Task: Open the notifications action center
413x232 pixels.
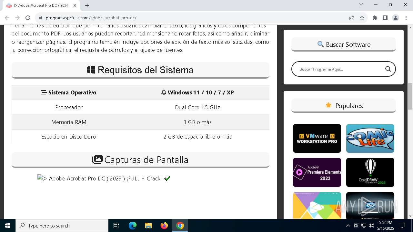Action: [402, 226]
